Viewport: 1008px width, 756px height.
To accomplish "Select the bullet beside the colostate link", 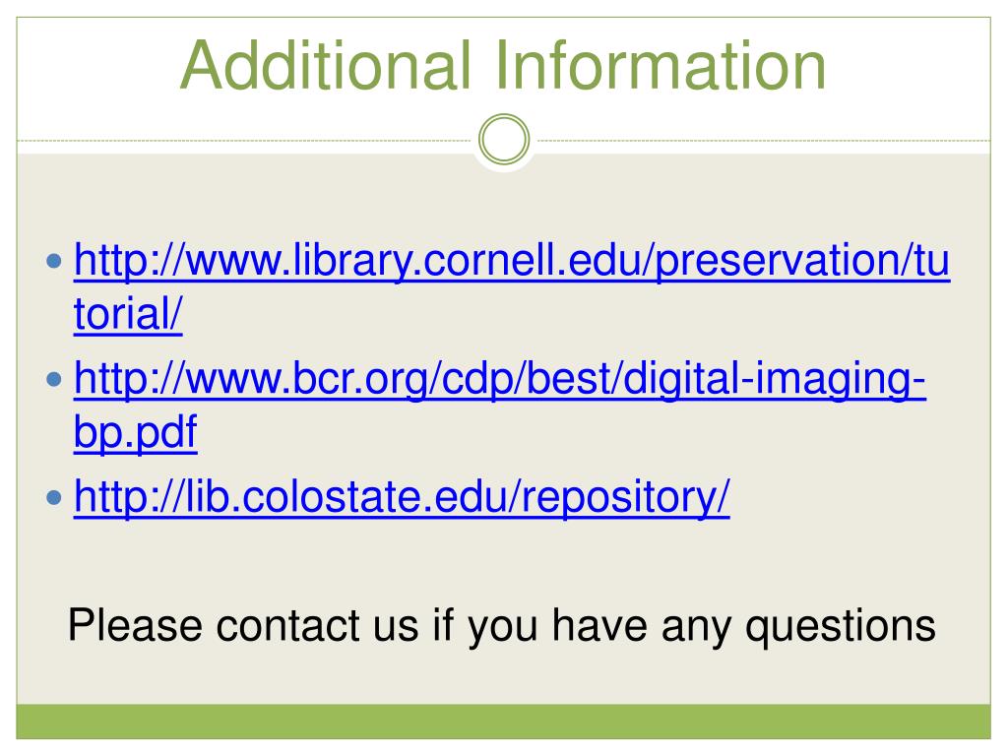I will [54, 497].
